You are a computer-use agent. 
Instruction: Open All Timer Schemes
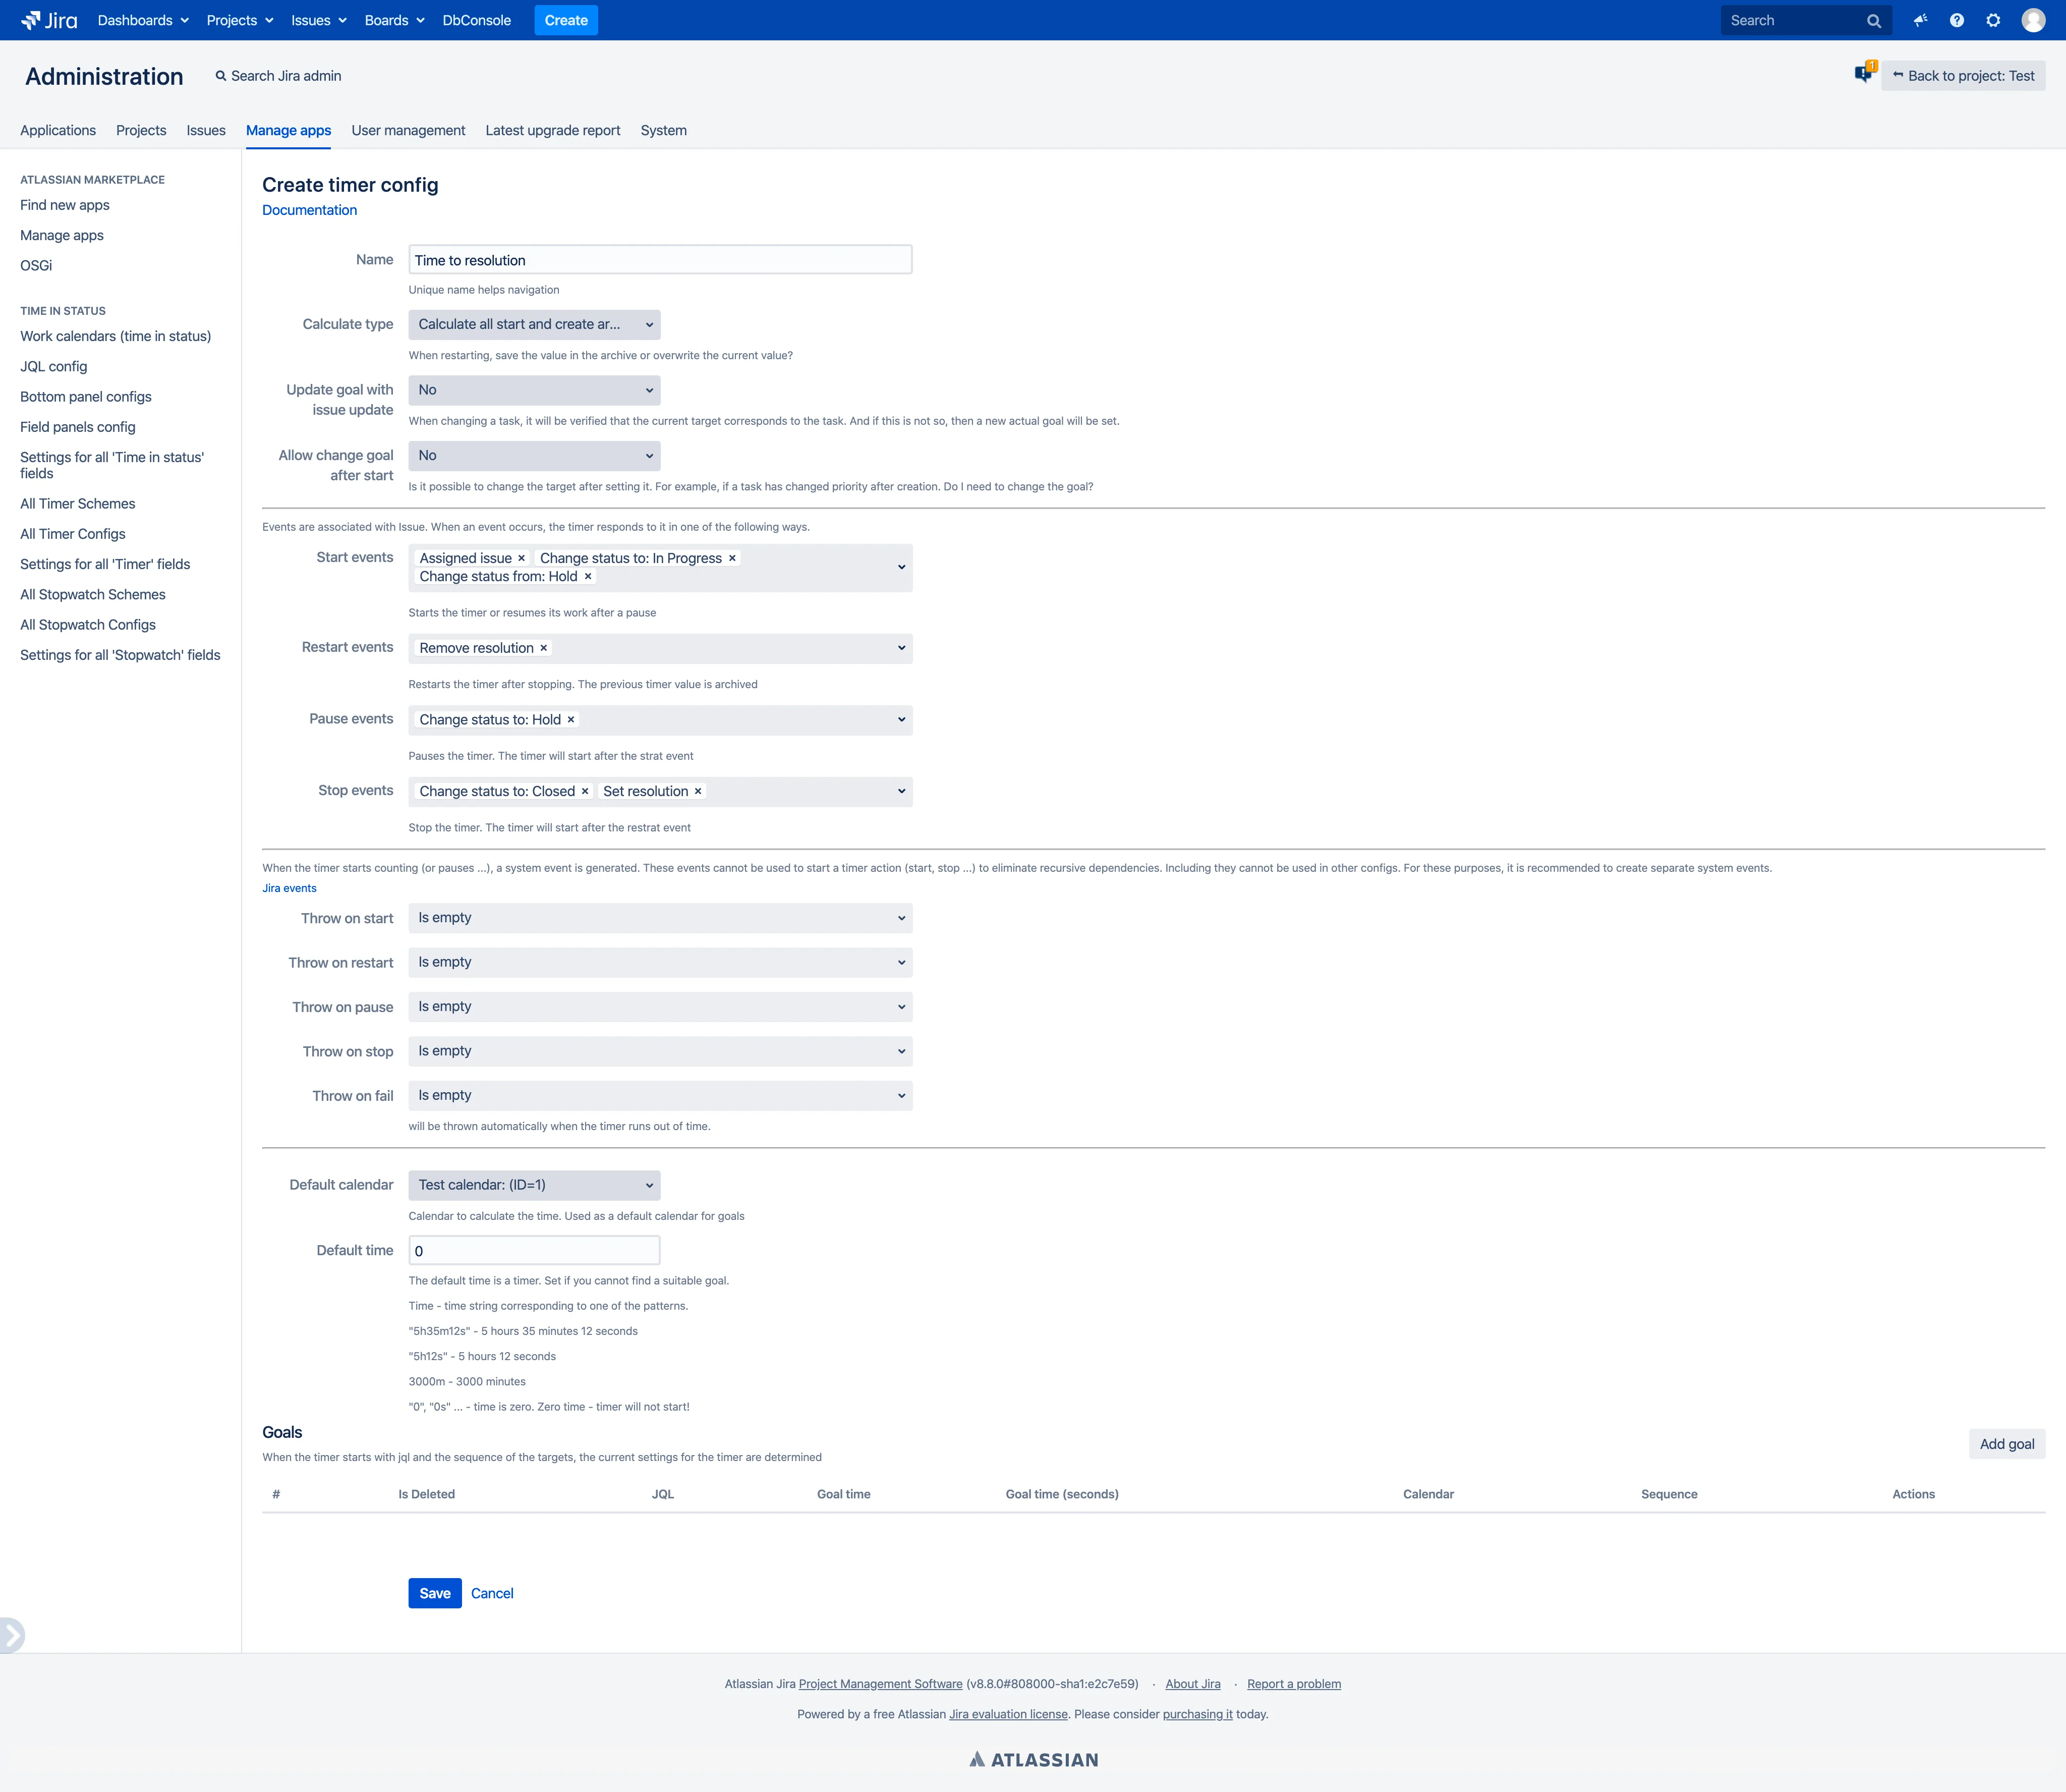(78, 504)
